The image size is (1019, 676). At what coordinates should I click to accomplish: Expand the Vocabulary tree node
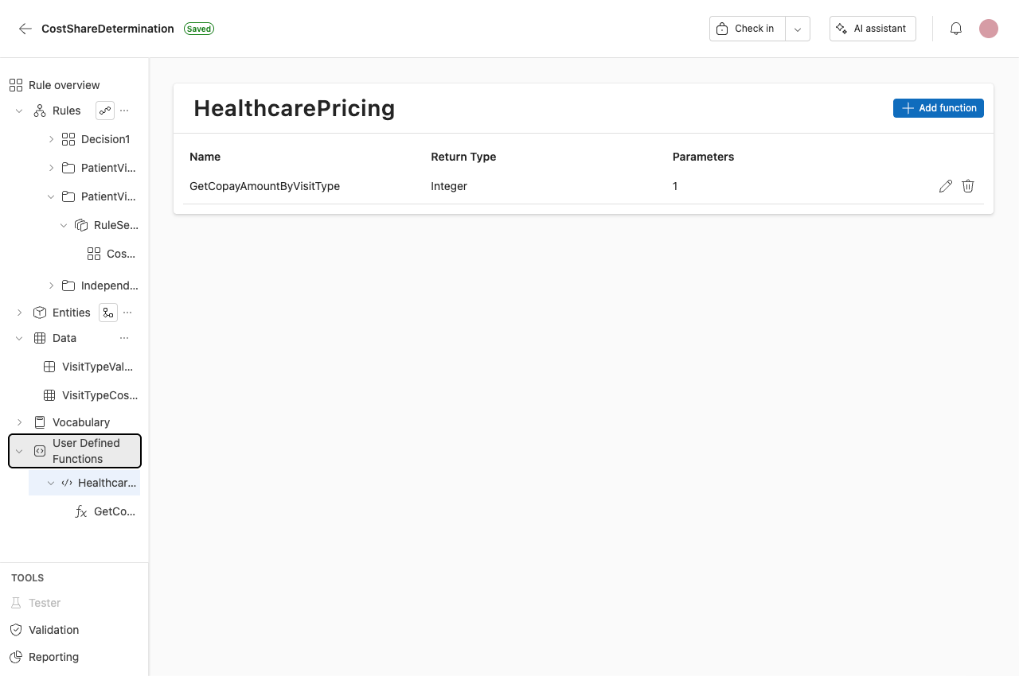(x=19, y=422)
